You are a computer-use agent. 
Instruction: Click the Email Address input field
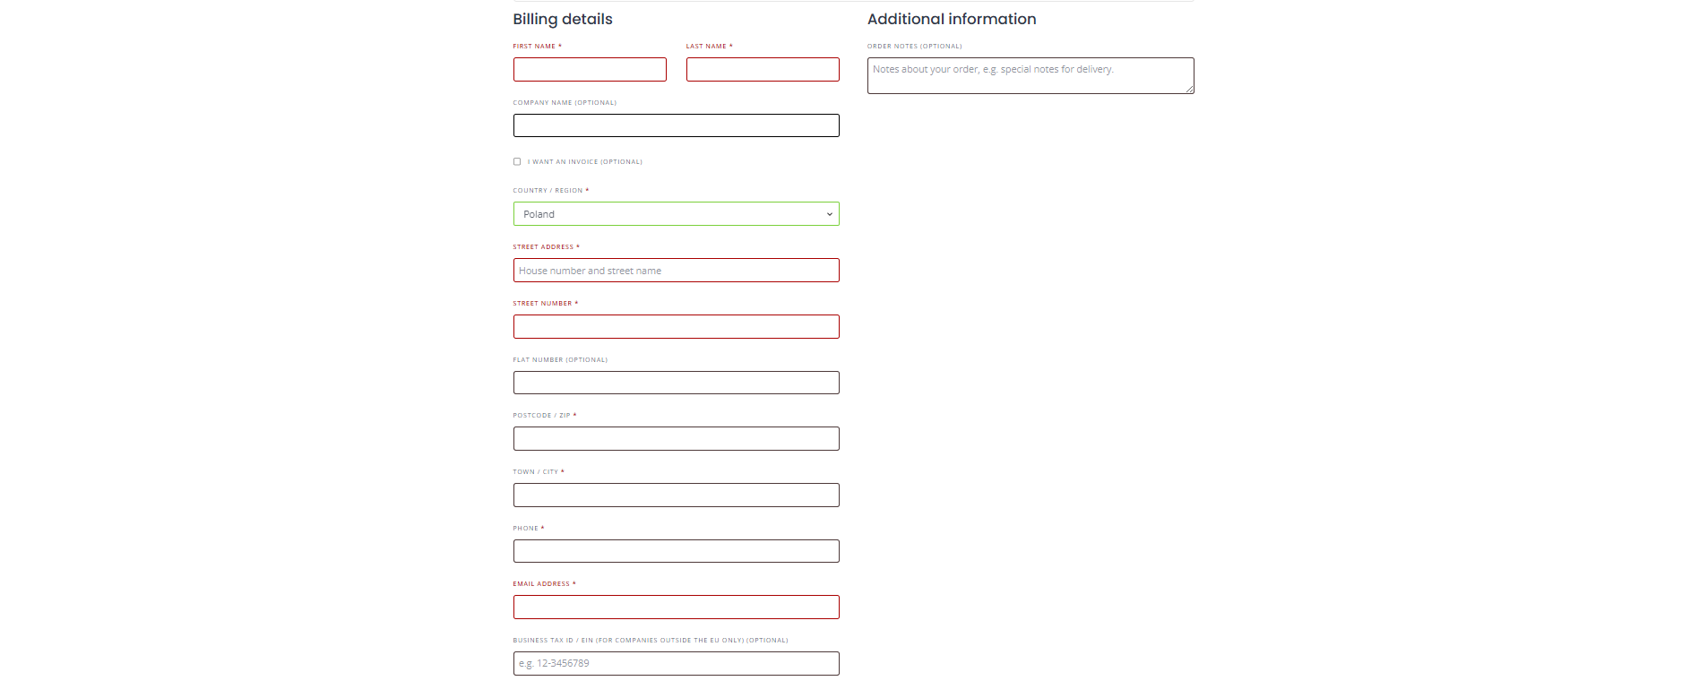coord(676,608)
